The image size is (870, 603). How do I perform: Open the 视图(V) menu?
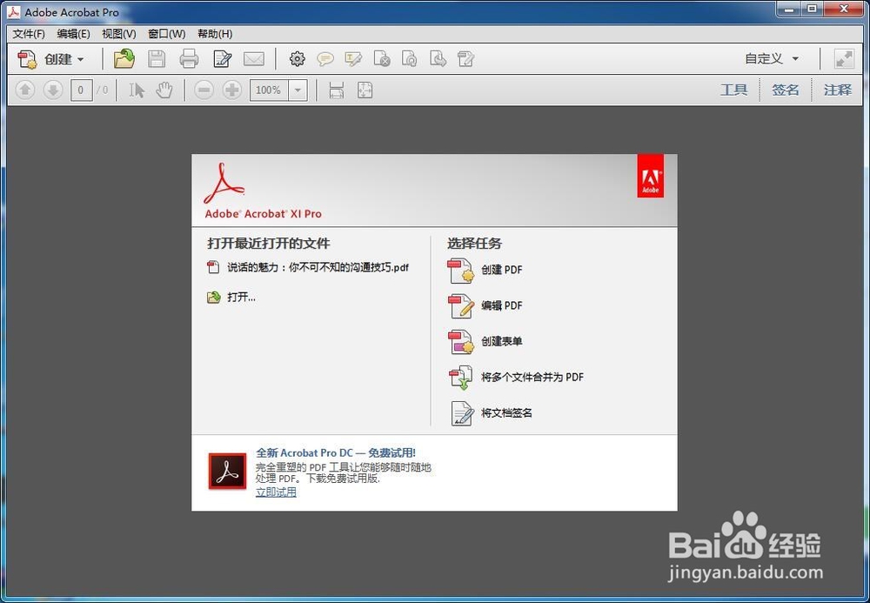click(118, 34)
